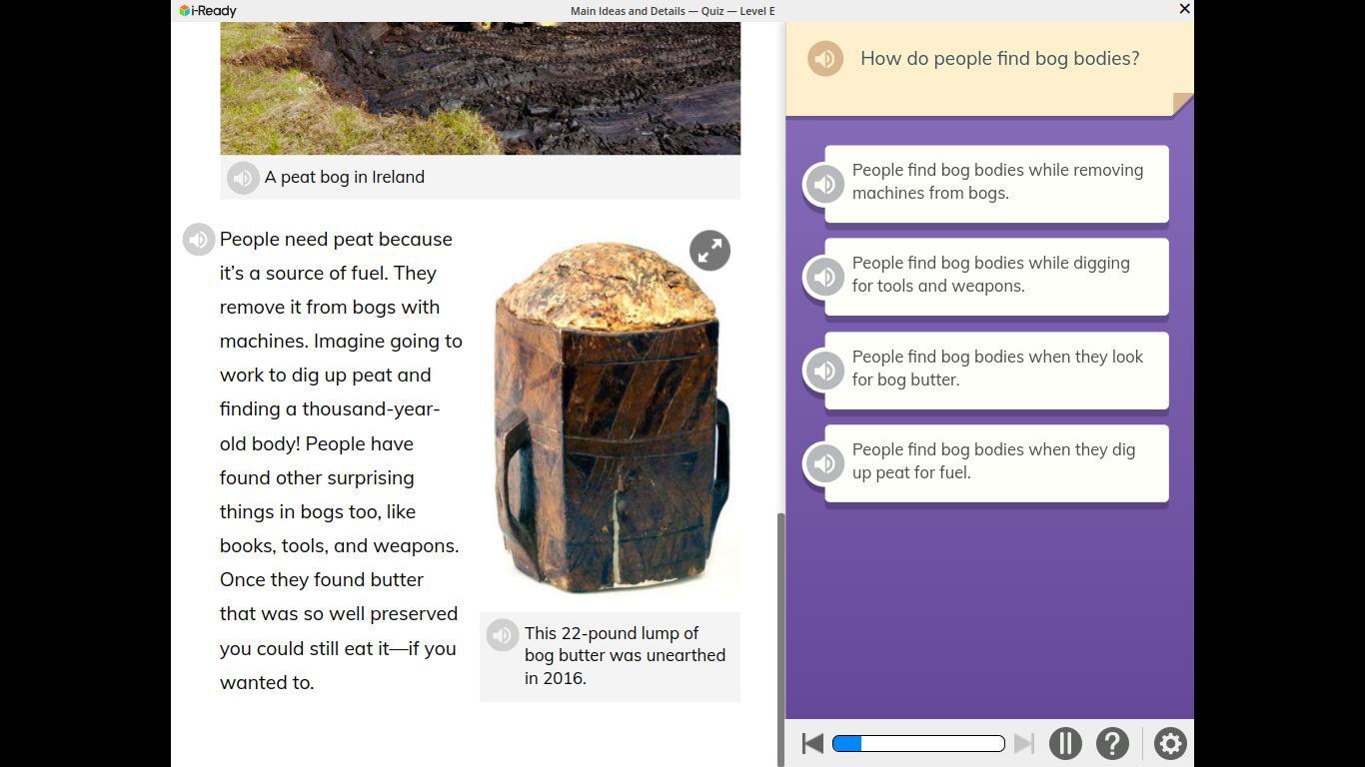The image size is (1365, 767).
Task: Expand the bog butter image to fullscreen
Action: coord(709,251)
